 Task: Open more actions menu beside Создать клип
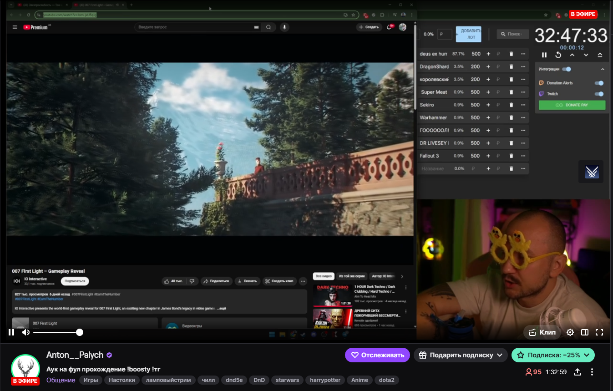pyautogui.click(x=303, y=281)
